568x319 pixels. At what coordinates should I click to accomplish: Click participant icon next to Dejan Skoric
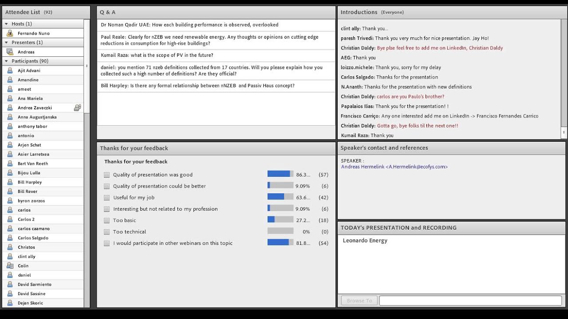pos(10,303)
